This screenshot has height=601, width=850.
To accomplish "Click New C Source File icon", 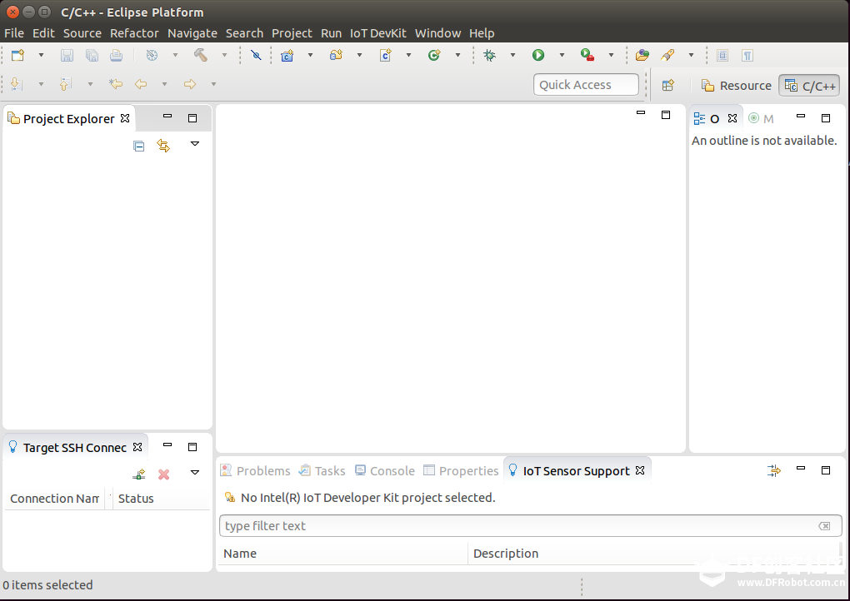I will 386,55.
